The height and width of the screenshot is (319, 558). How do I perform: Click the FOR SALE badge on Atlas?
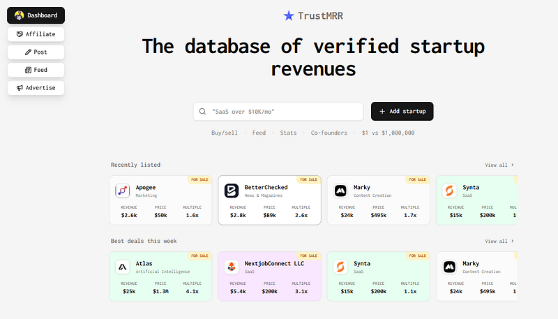coord(199,255)
